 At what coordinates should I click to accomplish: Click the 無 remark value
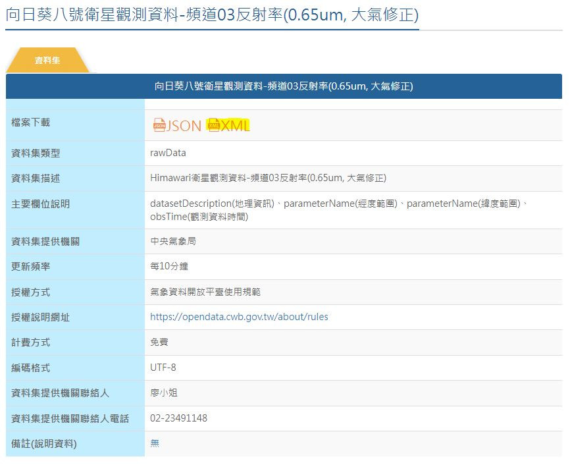(x=155, y=443)
